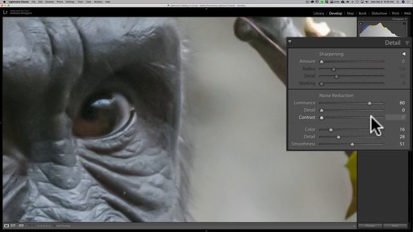The height and width of the screenshot is (232, 413).
Task: Adjust the Luminance Detail slider
Action: click(x=321, y=110)
